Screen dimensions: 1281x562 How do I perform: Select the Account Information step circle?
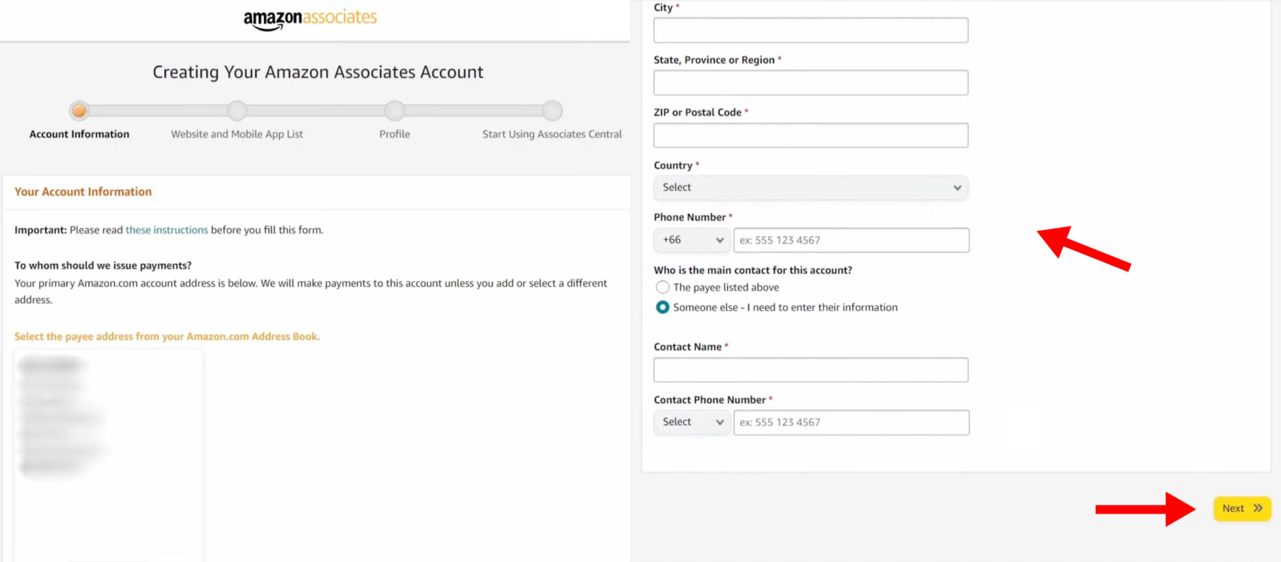[x=79, y=111]
